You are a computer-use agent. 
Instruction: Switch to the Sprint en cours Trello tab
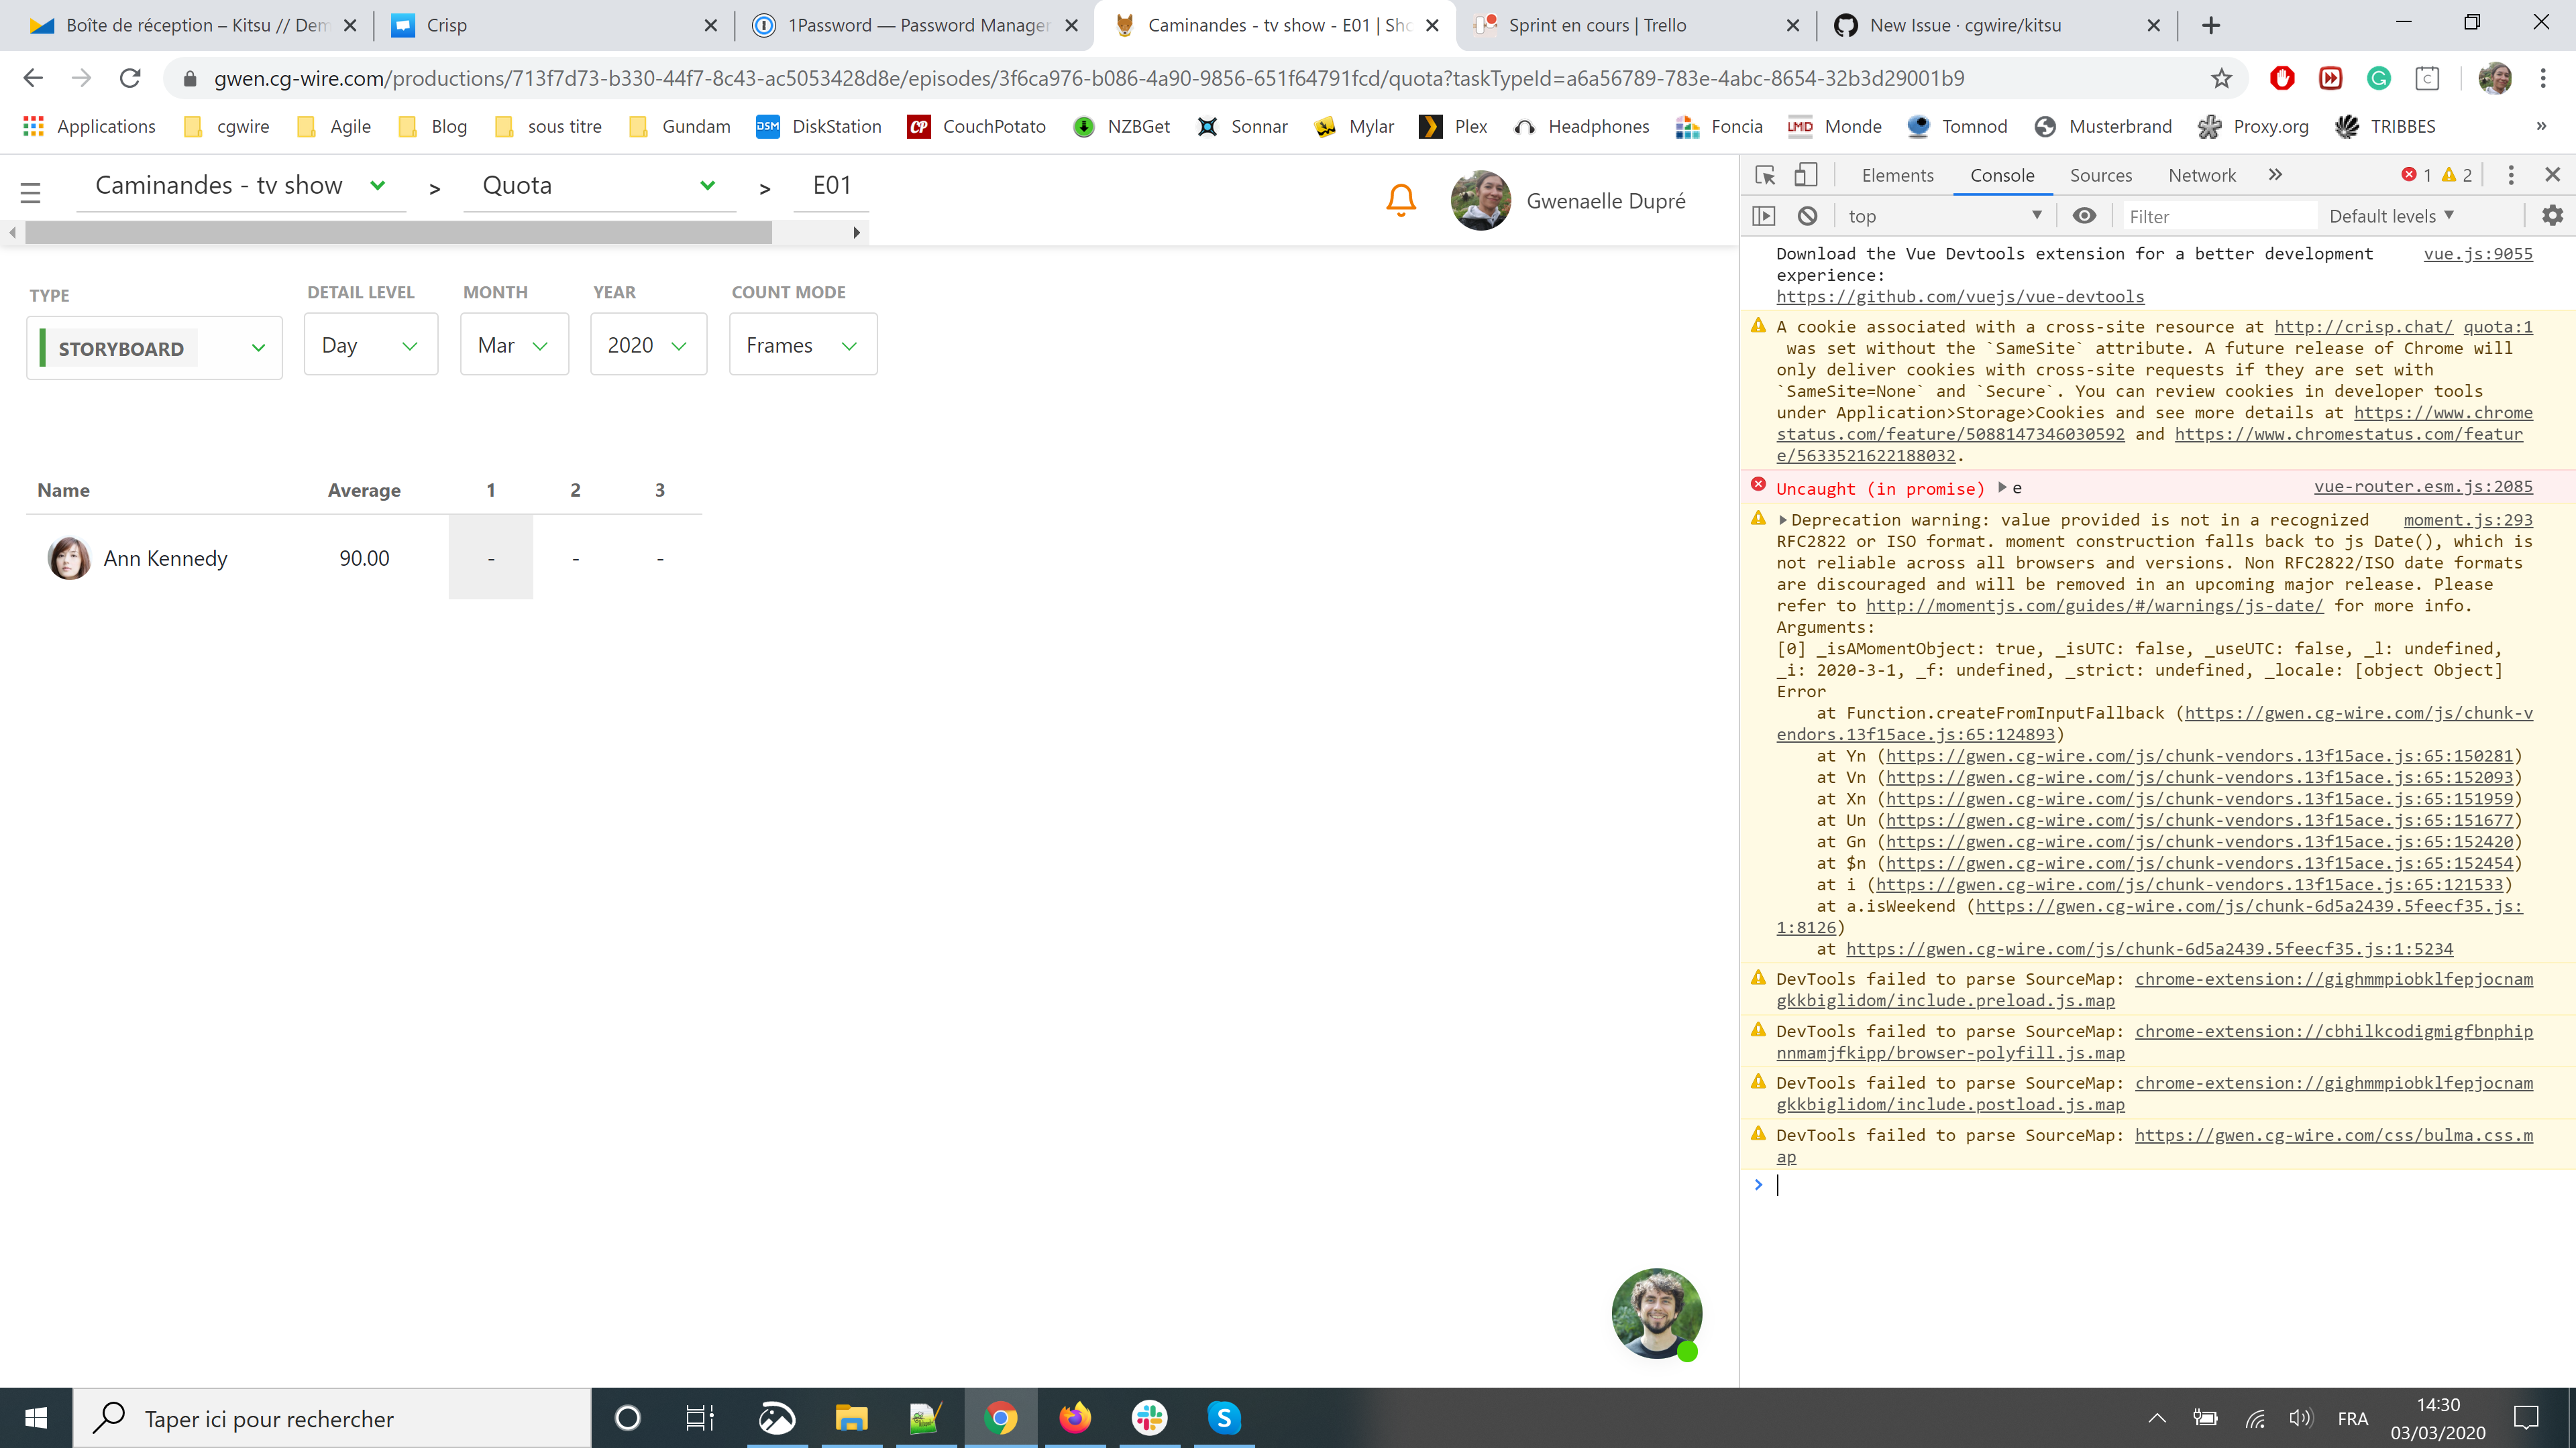(x=1597, y=25)
